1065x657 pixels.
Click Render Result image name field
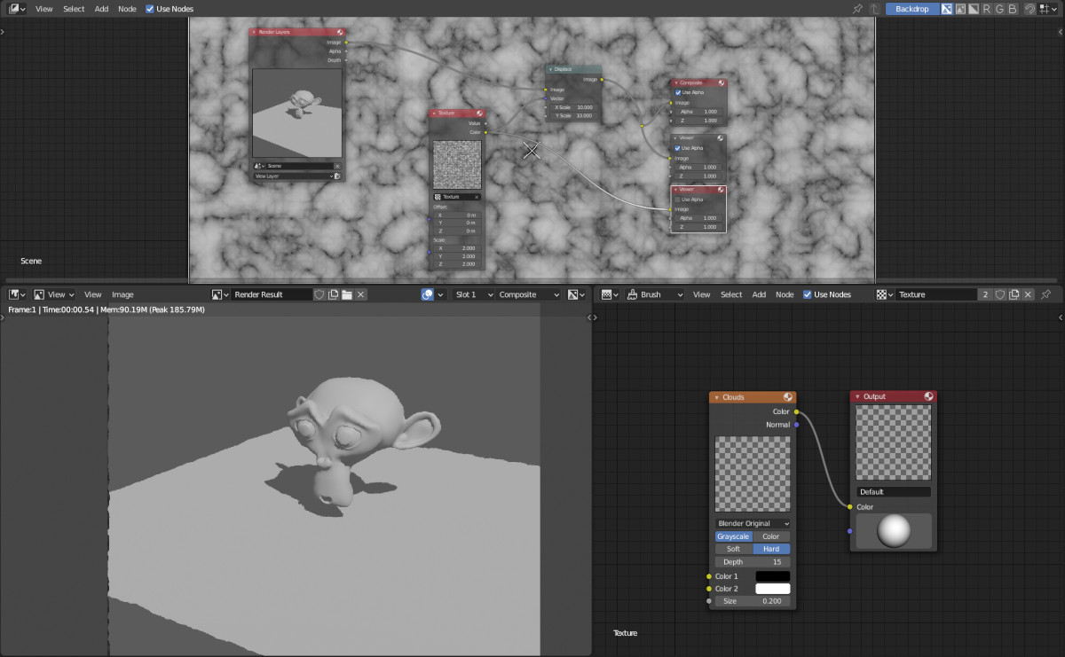[x=272, y=294]
